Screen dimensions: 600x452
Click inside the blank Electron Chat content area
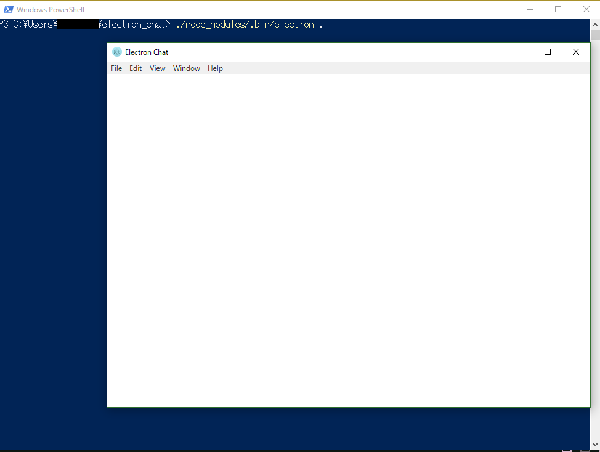(348, 240)
